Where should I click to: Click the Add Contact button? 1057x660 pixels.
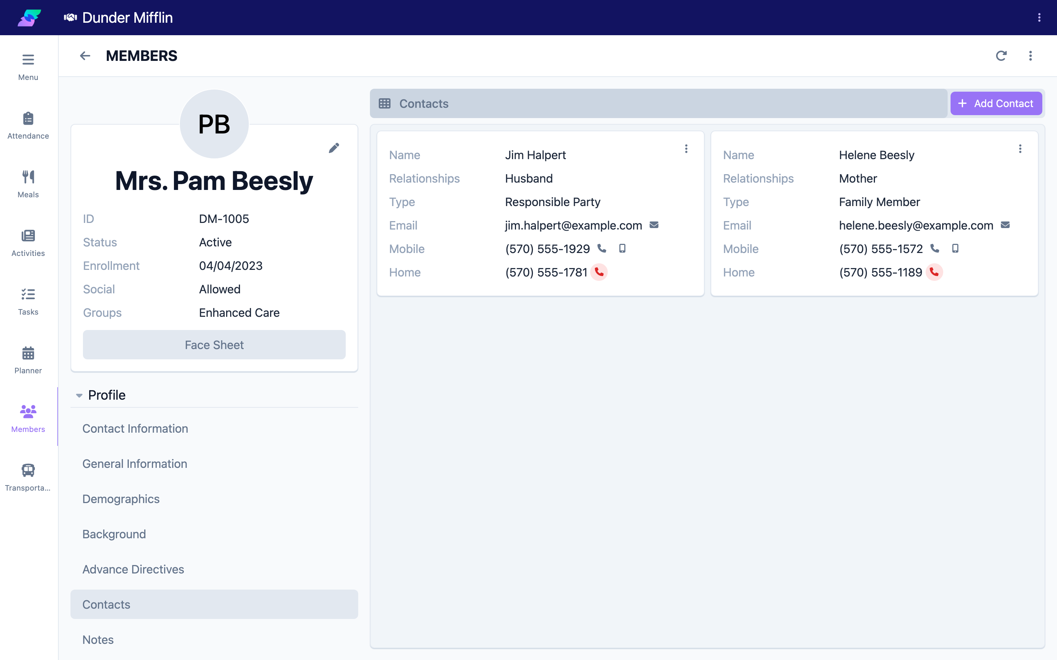click(996, 103)
